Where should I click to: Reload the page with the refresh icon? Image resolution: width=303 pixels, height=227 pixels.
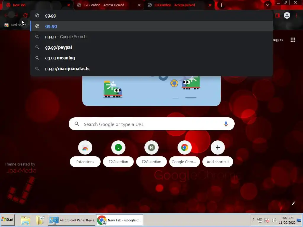25,15
